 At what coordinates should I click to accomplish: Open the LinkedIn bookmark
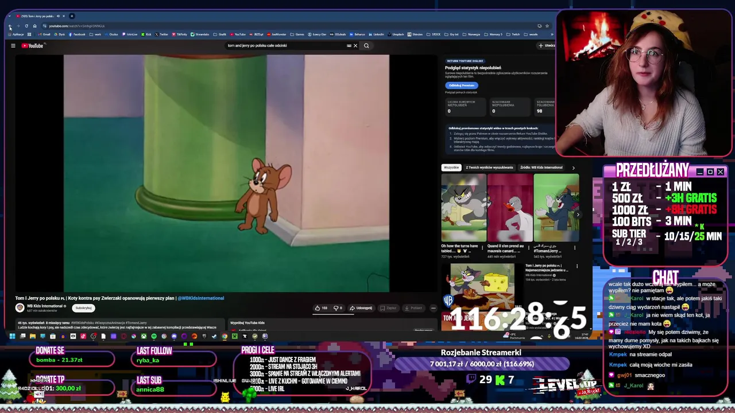click(377, 34)
